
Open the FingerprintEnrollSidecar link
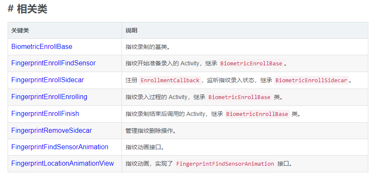[47, 80]
